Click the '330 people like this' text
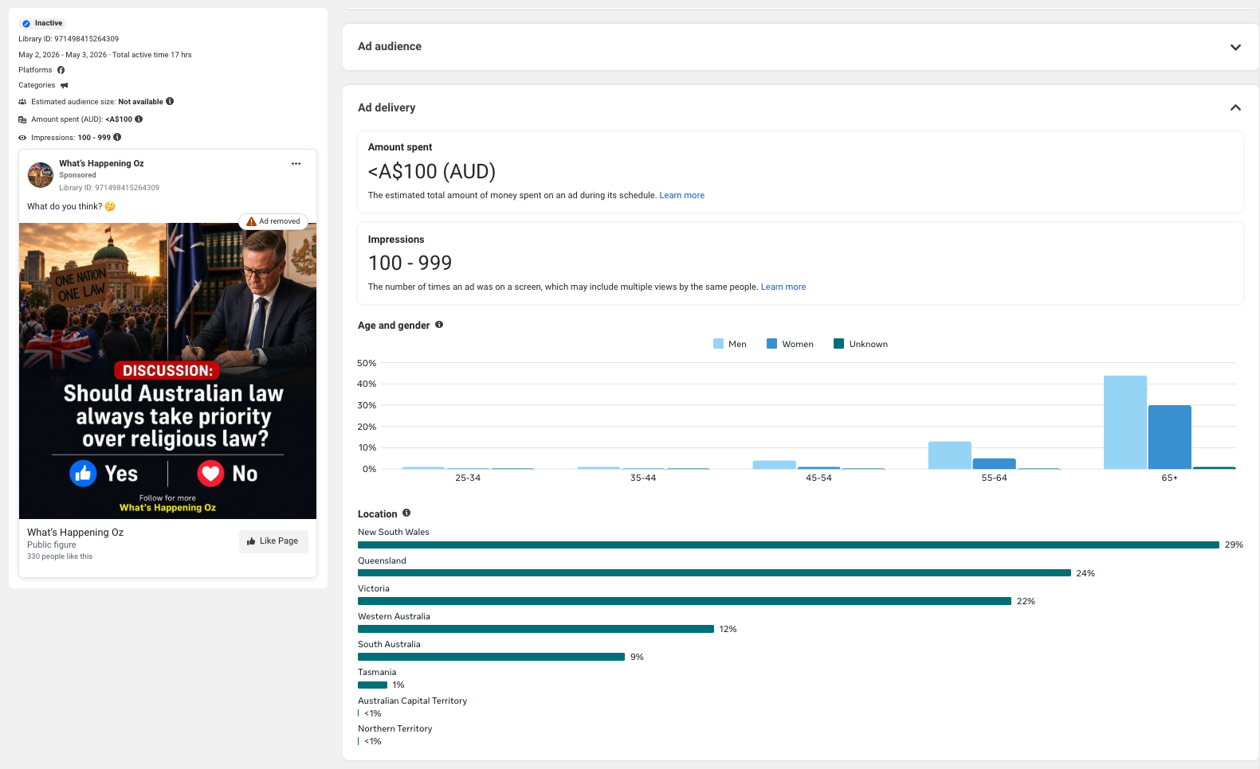The width and height of the screenshot is (1260, 769). [x=60, y=556]
